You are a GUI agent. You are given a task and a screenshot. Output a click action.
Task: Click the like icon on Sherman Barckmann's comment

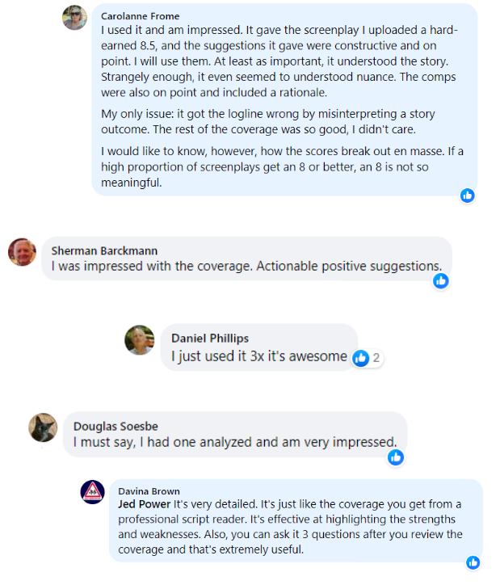[440, 280]
